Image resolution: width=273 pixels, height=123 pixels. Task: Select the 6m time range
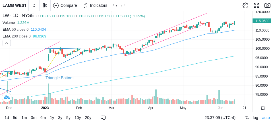pos(43,118)
